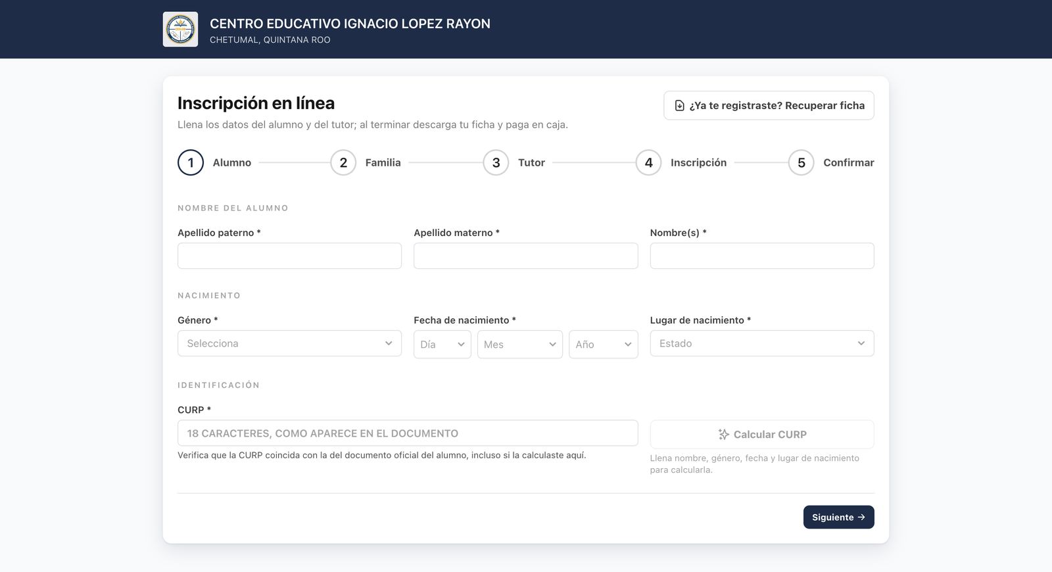Viewport: 1052px width, 572px height.
Task: Click the 'Inscripción en línea' heading
Action: pos(256,103)
